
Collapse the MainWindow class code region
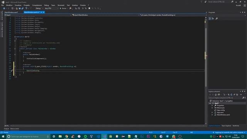pos(15,49)
